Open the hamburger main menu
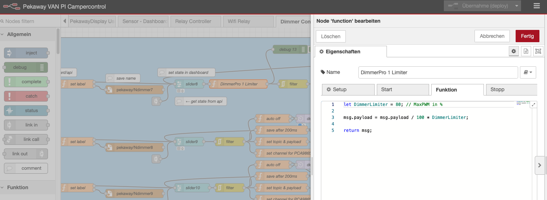Image resolution: width=547 pixels, height=200 pixels. point(537,6)
